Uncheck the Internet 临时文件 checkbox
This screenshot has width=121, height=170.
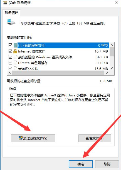pos(10,51)
